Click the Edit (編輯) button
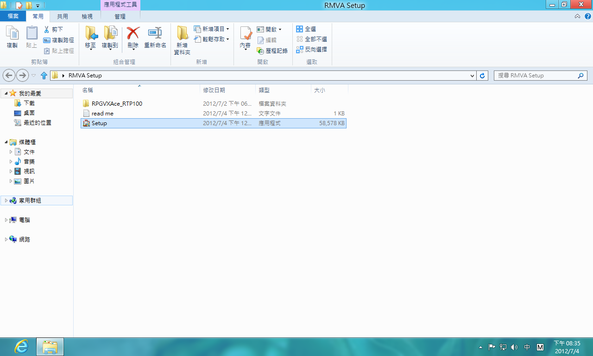Viewport: 593px width, 356px height. [267, 40]
